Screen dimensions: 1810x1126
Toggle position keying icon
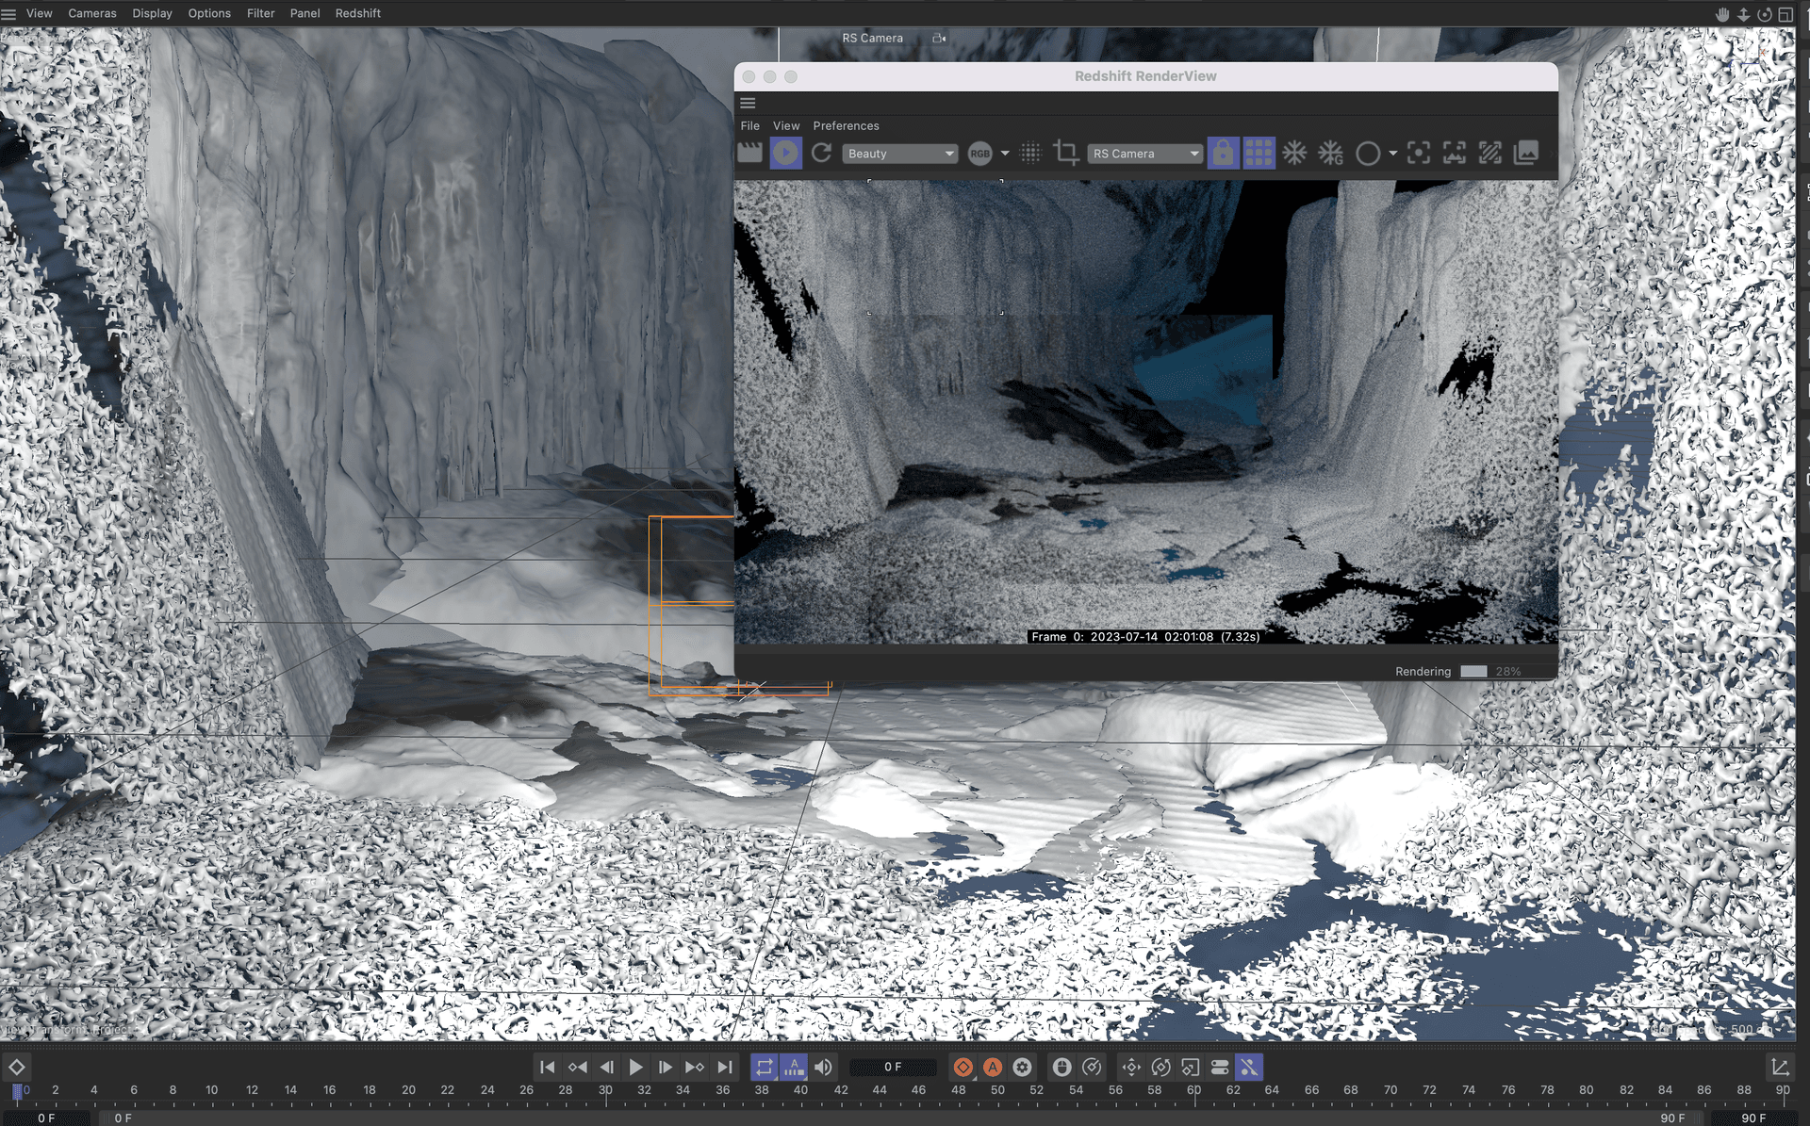1131,1067
